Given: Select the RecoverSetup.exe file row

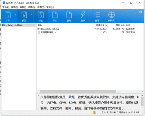Looking at the screenshot, I should 90,29.
